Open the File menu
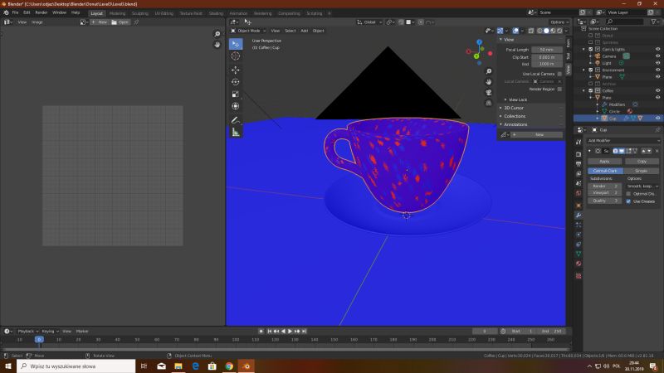The width and height of the screenshot is (664, 373). click(x=15, y=12)
